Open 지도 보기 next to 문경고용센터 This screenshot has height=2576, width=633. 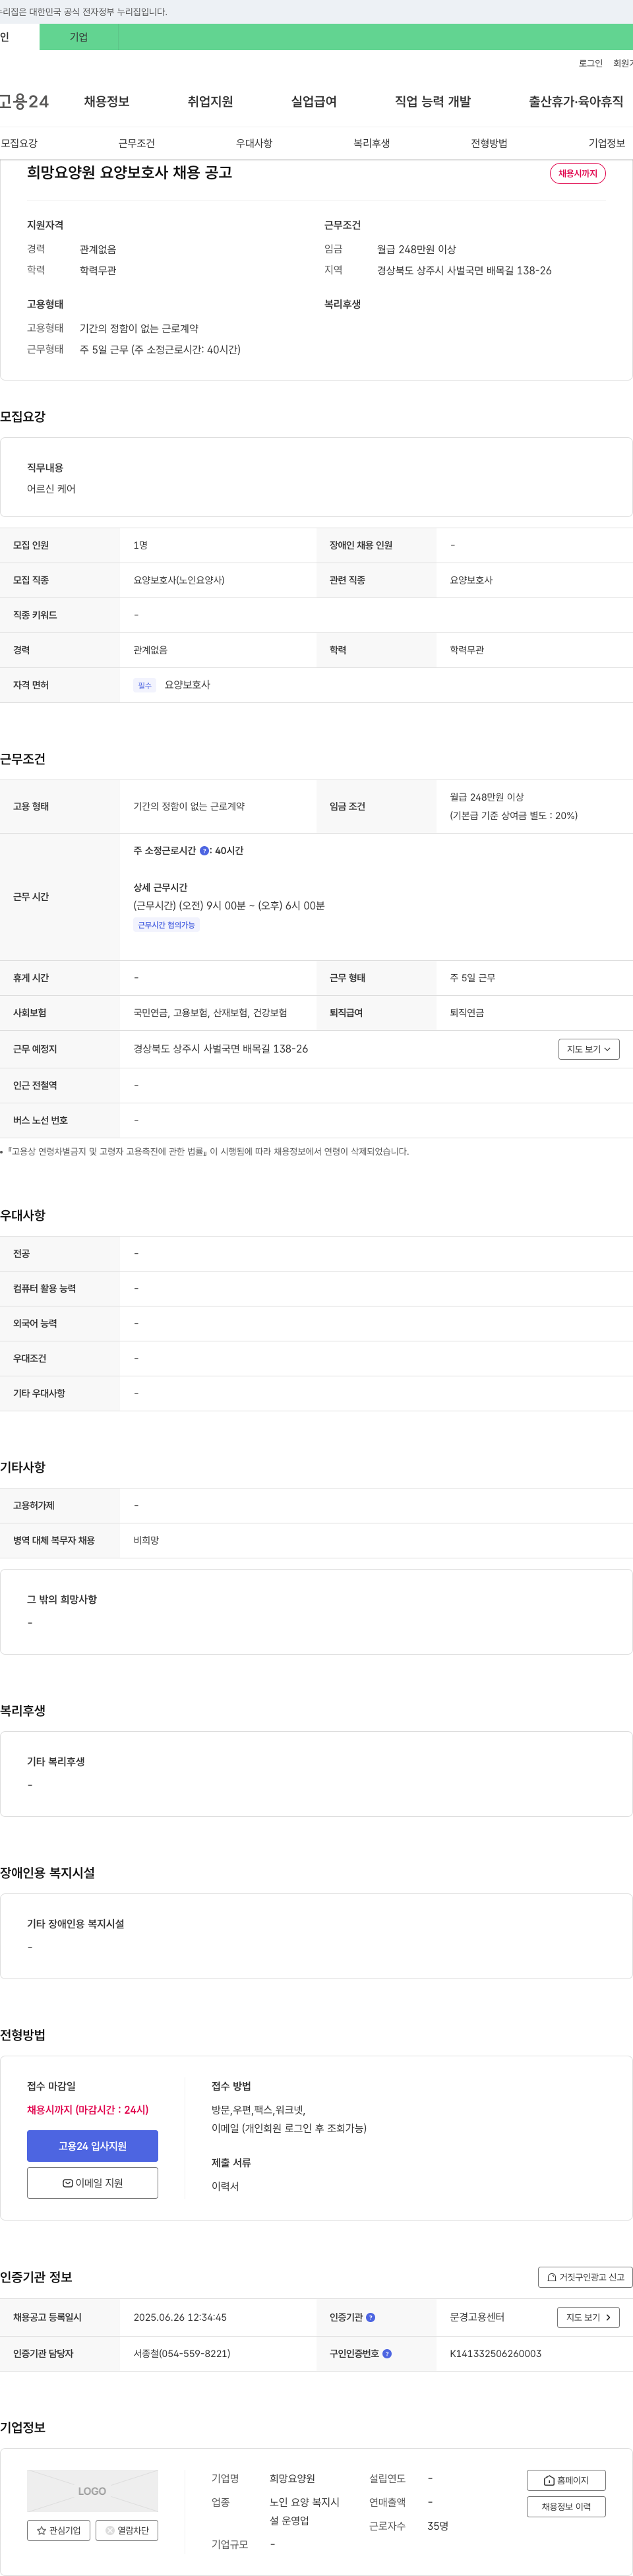pos(588,2317)
